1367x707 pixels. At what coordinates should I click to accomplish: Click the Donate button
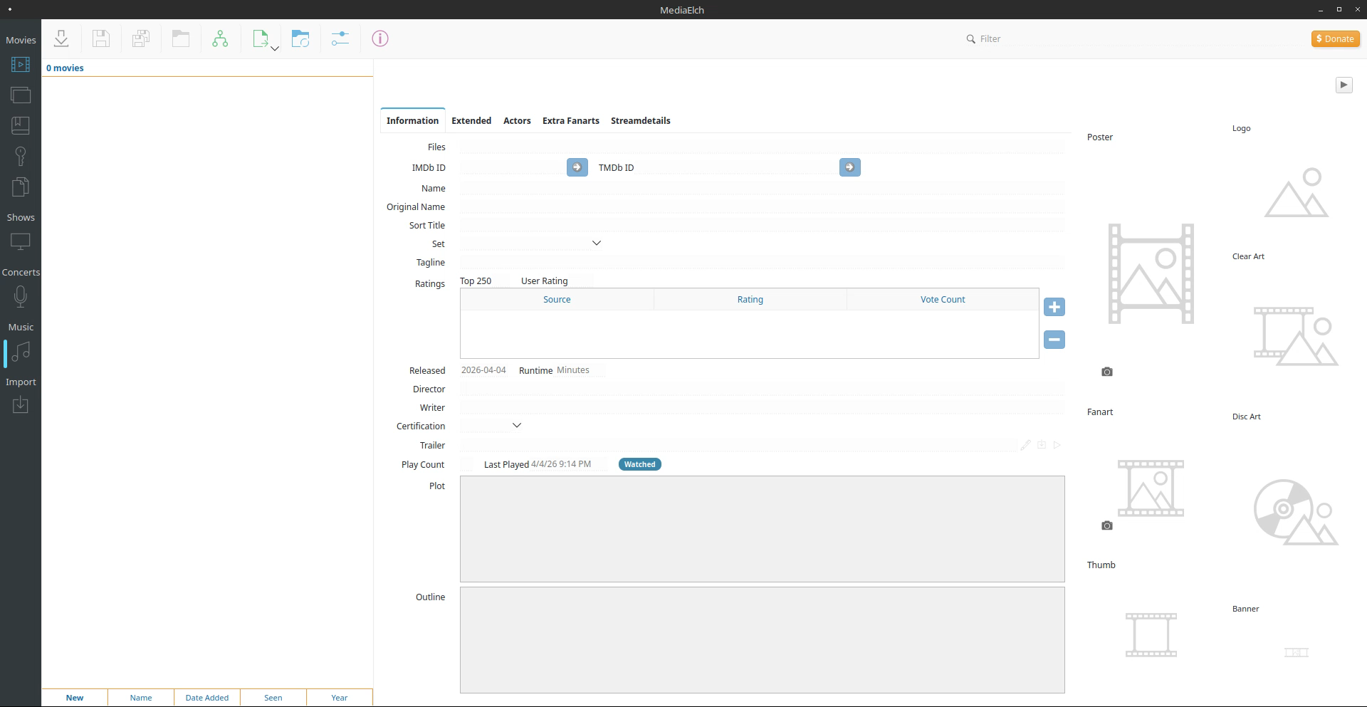coord(1335,38)
